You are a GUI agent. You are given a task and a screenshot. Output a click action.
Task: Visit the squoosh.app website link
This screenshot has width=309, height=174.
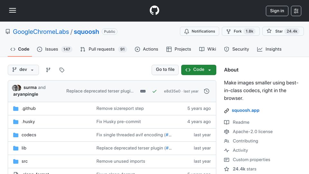[246, 110]
